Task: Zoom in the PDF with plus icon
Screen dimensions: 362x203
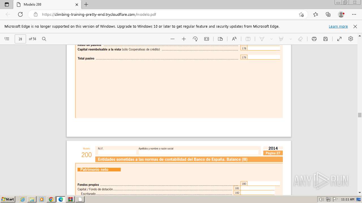Action: (x=184, y=39)
